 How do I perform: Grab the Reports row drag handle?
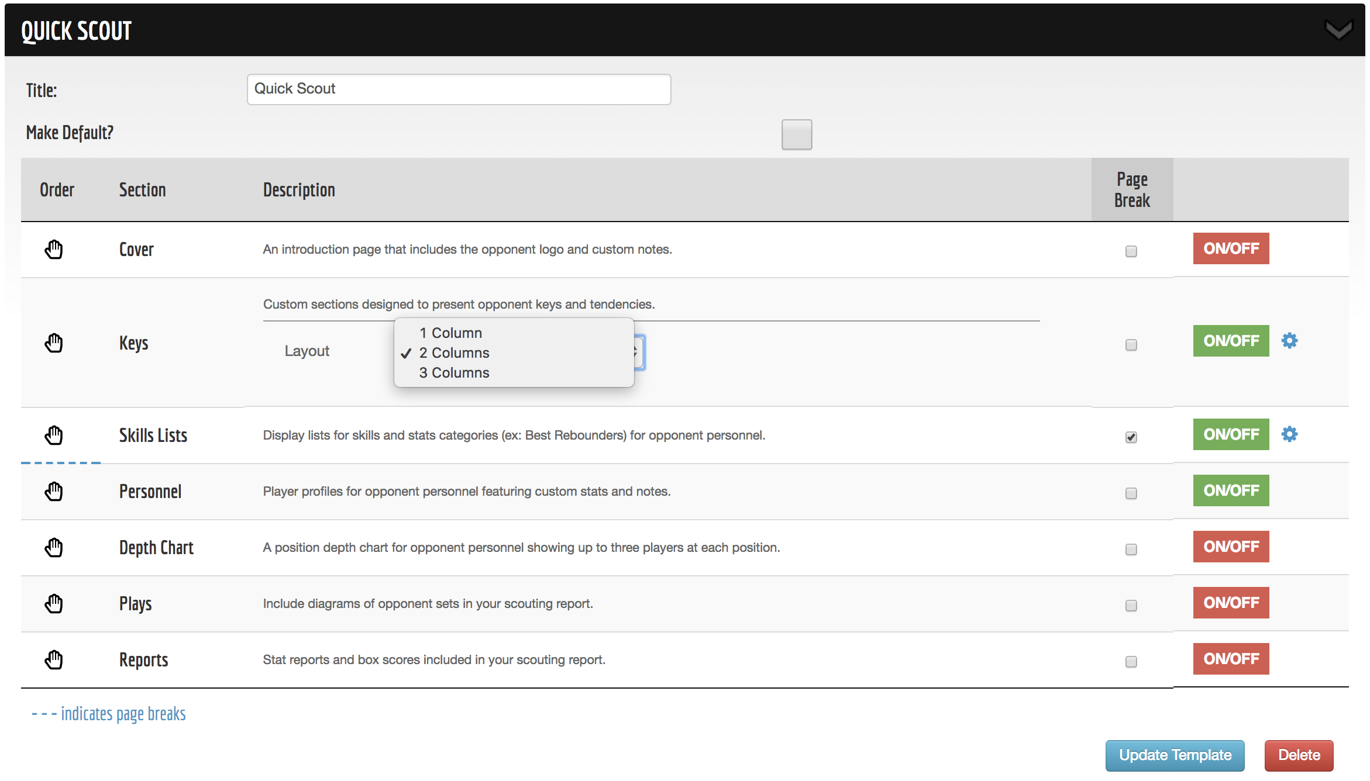click(54, 660)
